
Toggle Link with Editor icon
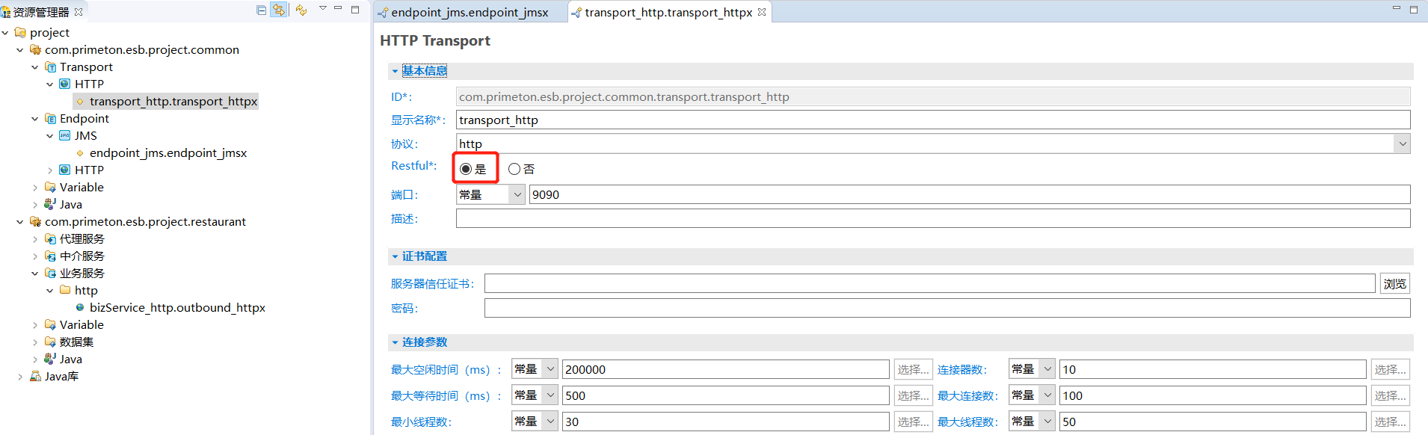tap(279, 10)
